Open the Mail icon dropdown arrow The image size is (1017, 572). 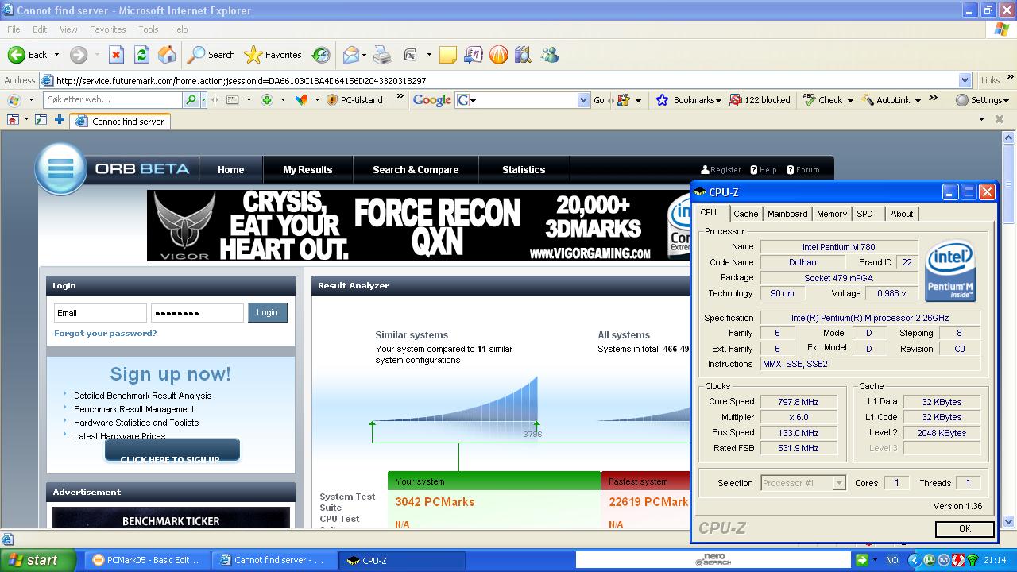coord(364,55)
